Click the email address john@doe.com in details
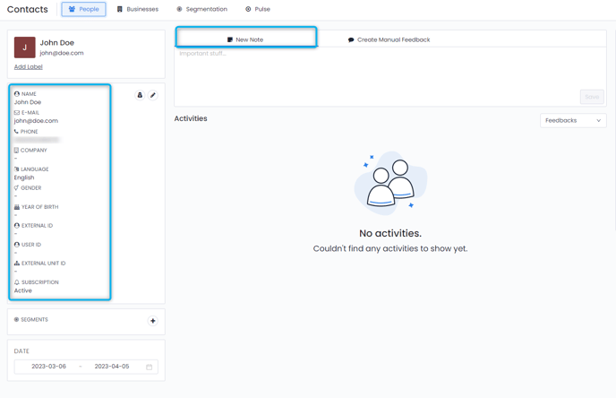616x398 pixels. (36, 121)
